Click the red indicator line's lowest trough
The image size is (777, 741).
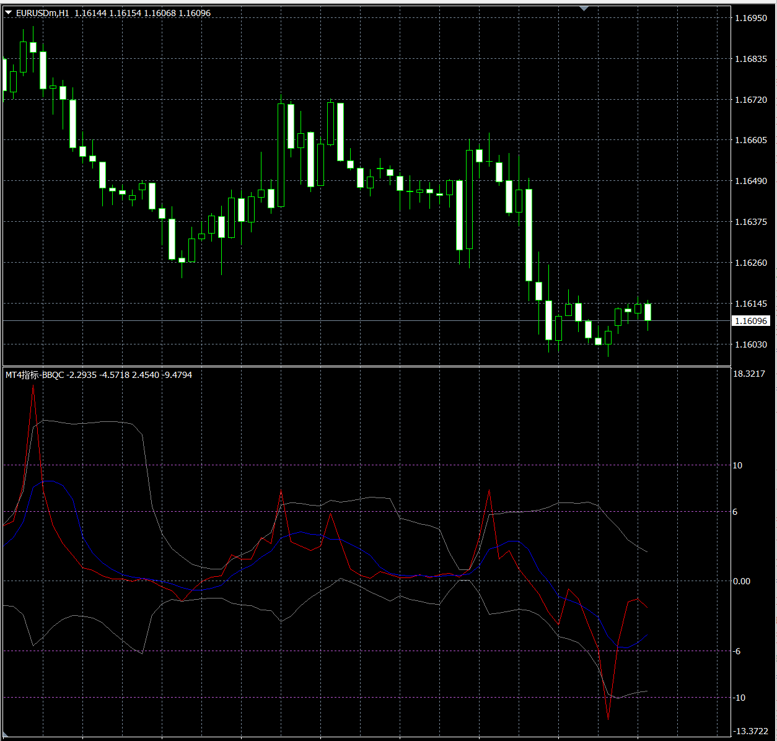[x=608, y=717]
